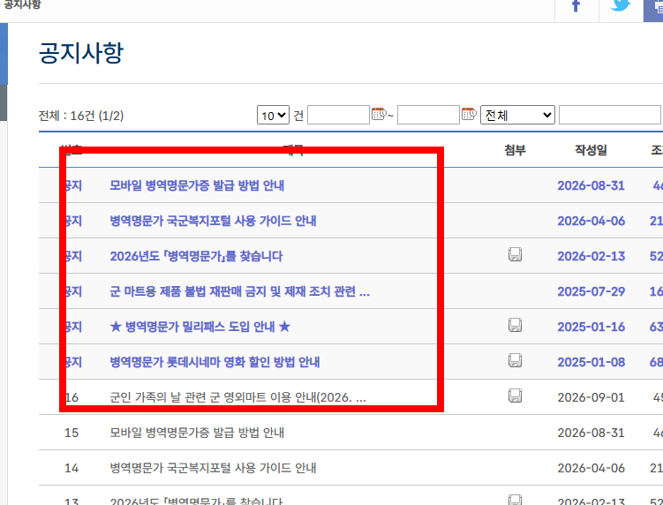The width and height of the screenshot is (663, 505).
Task: Click the search keyword text field
Action: pos(611,115)
